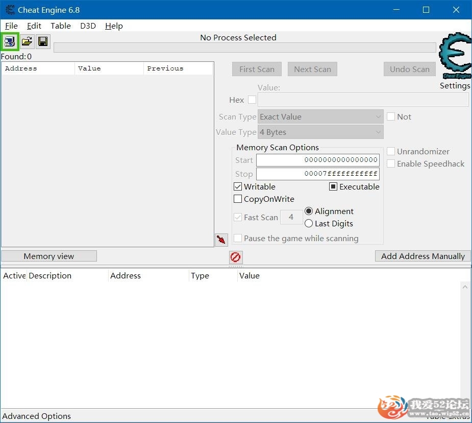
Task: Select the Alignment radio button
Action: click(309, 211)
